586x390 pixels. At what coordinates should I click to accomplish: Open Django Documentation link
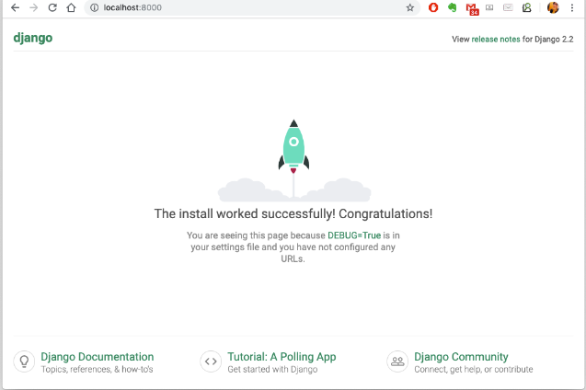point(98,357)
